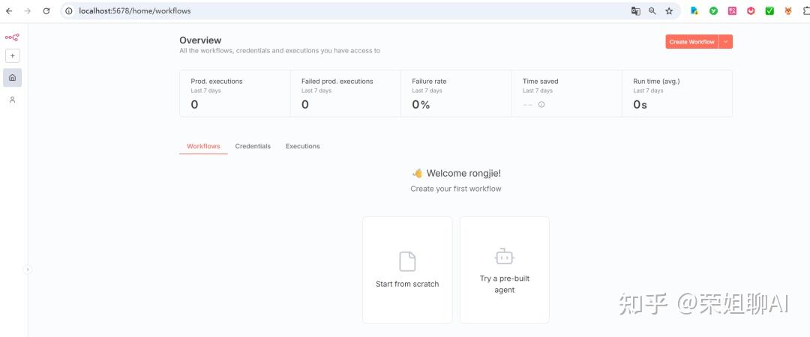Click the translate page icon
Image resolution: width=810 pixels, height=337 pixels.
click(635, 11)
